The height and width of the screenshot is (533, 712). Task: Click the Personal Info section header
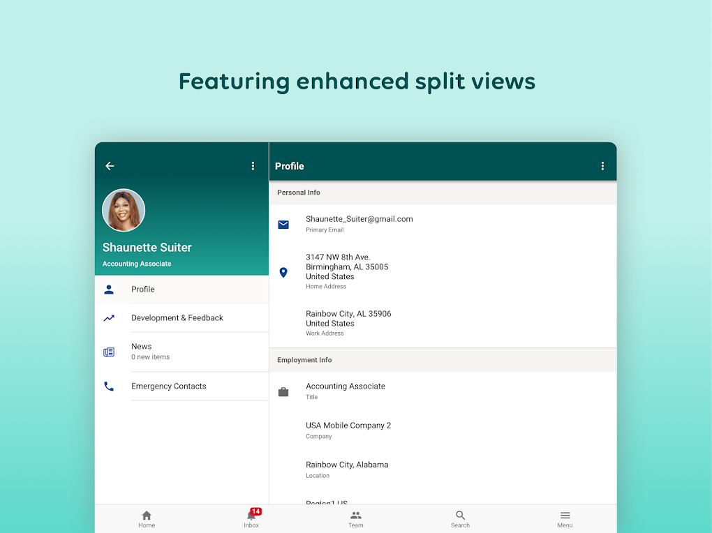click(299, 193)
